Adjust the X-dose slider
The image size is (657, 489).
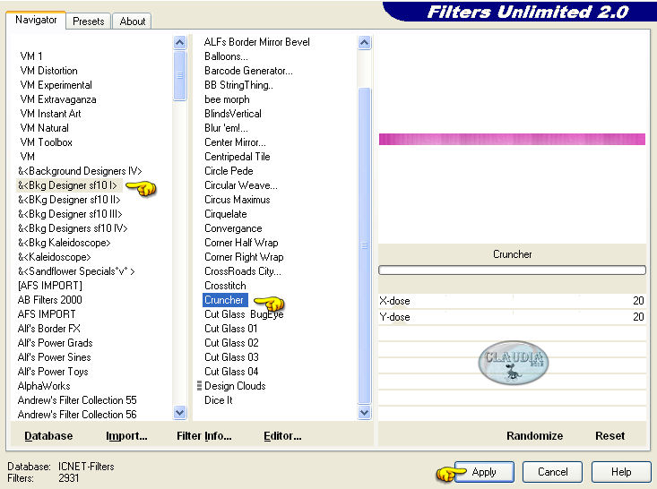click(x=512, y=301)
